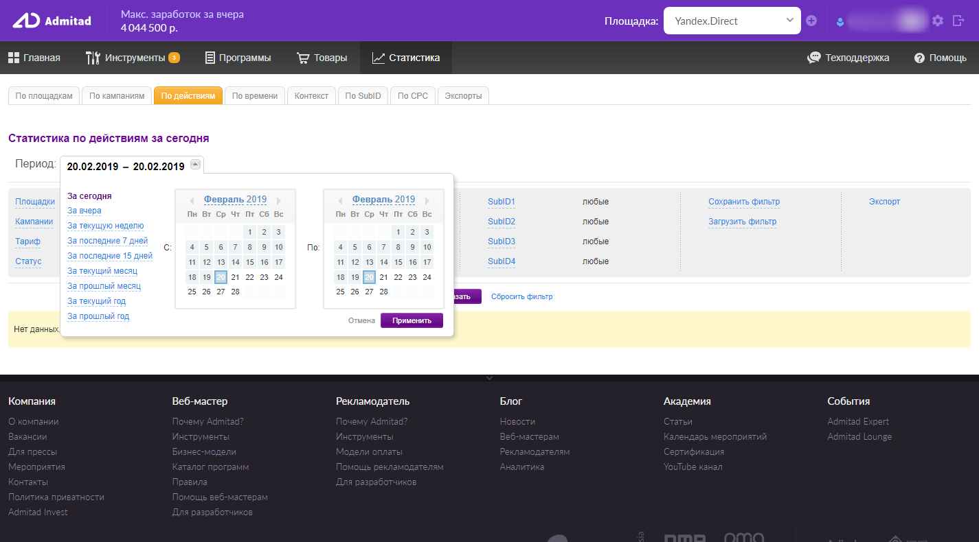Click Сбросить фильтр link
This screenshot has width=979, height=542.
pos(521,297)
